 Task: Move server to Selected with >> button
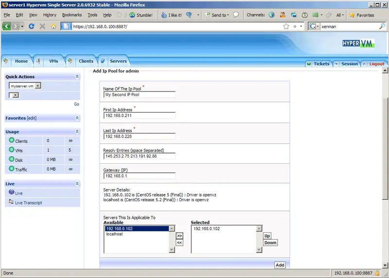click(179, 236)
